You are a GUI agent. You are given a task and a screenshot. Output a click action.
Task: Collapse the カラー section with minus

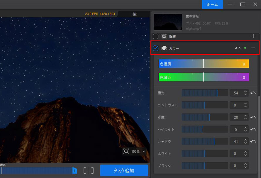pos(253,48)
